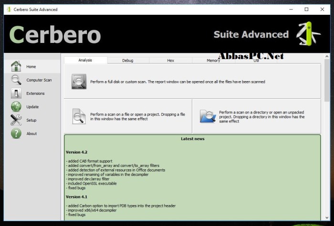Click the Home house icon
The width and height of the screenshot is (334, 226).
pyautogui.click(x=16, y=66)
